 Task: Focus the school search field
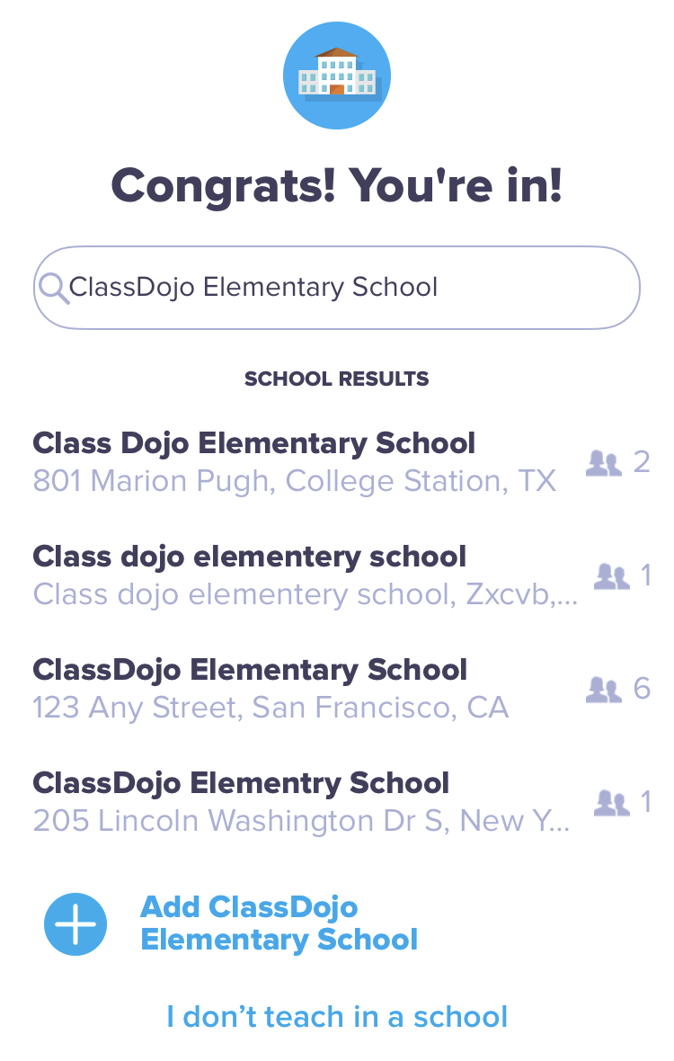(x=337, y=288)
